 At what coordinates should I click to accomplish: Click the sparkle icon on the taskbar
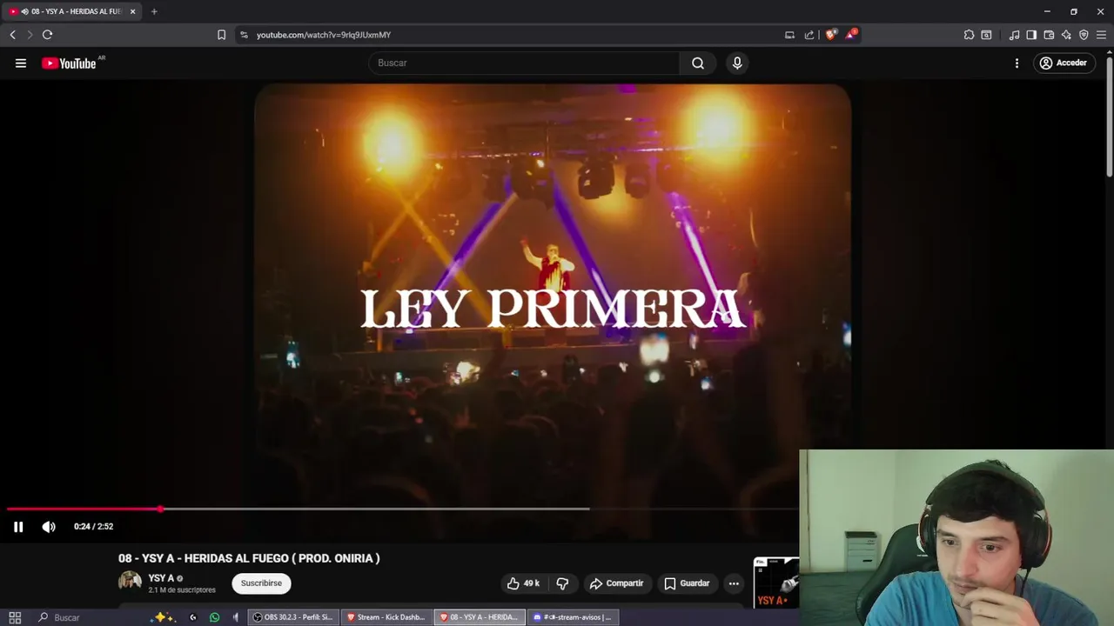click(x=163, y=617)
